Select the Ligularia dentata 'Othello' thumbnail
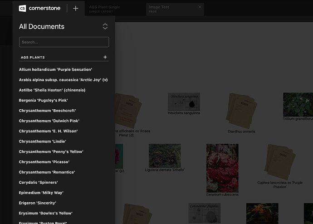The width and height of the screenshot is (313, 224). 165,156
